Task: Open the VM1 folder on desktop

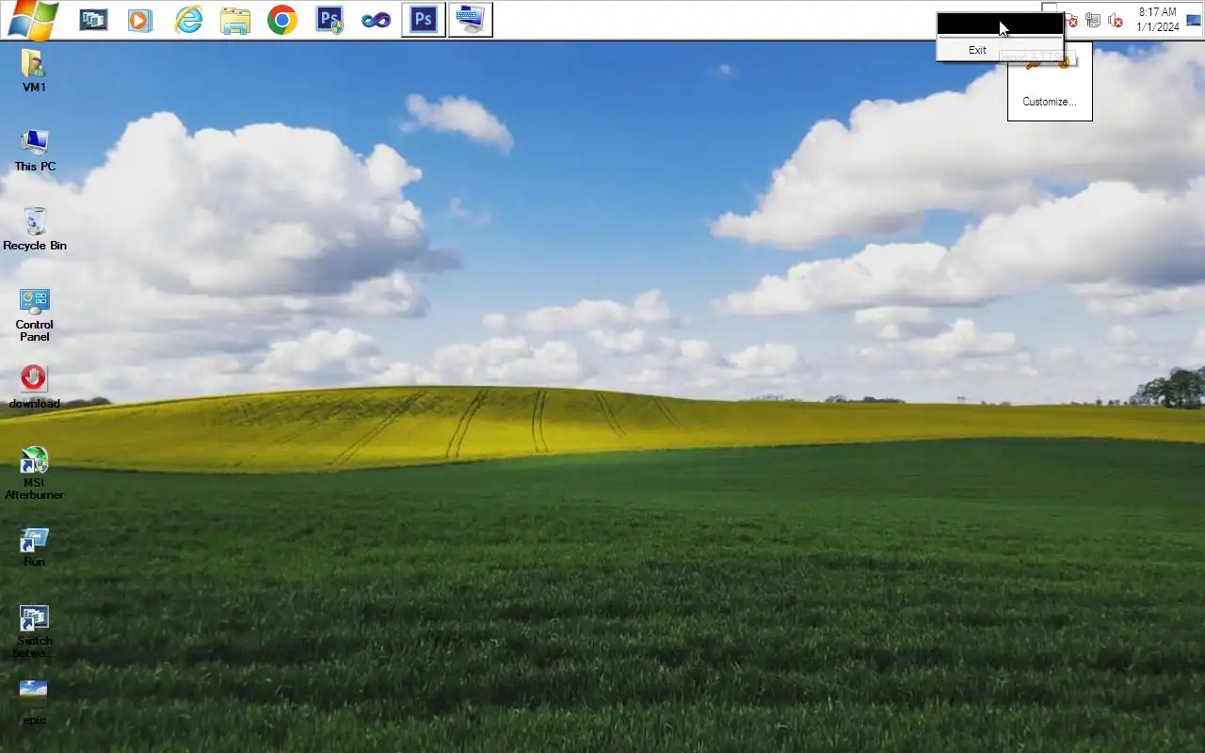Action: (34, 72)
